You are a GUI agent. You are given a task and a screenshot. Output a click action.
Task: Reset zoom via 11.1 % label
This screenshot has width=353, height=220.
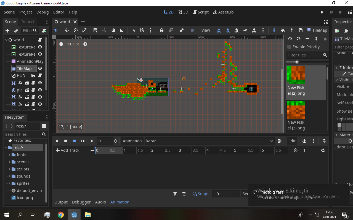coord(73,44)
